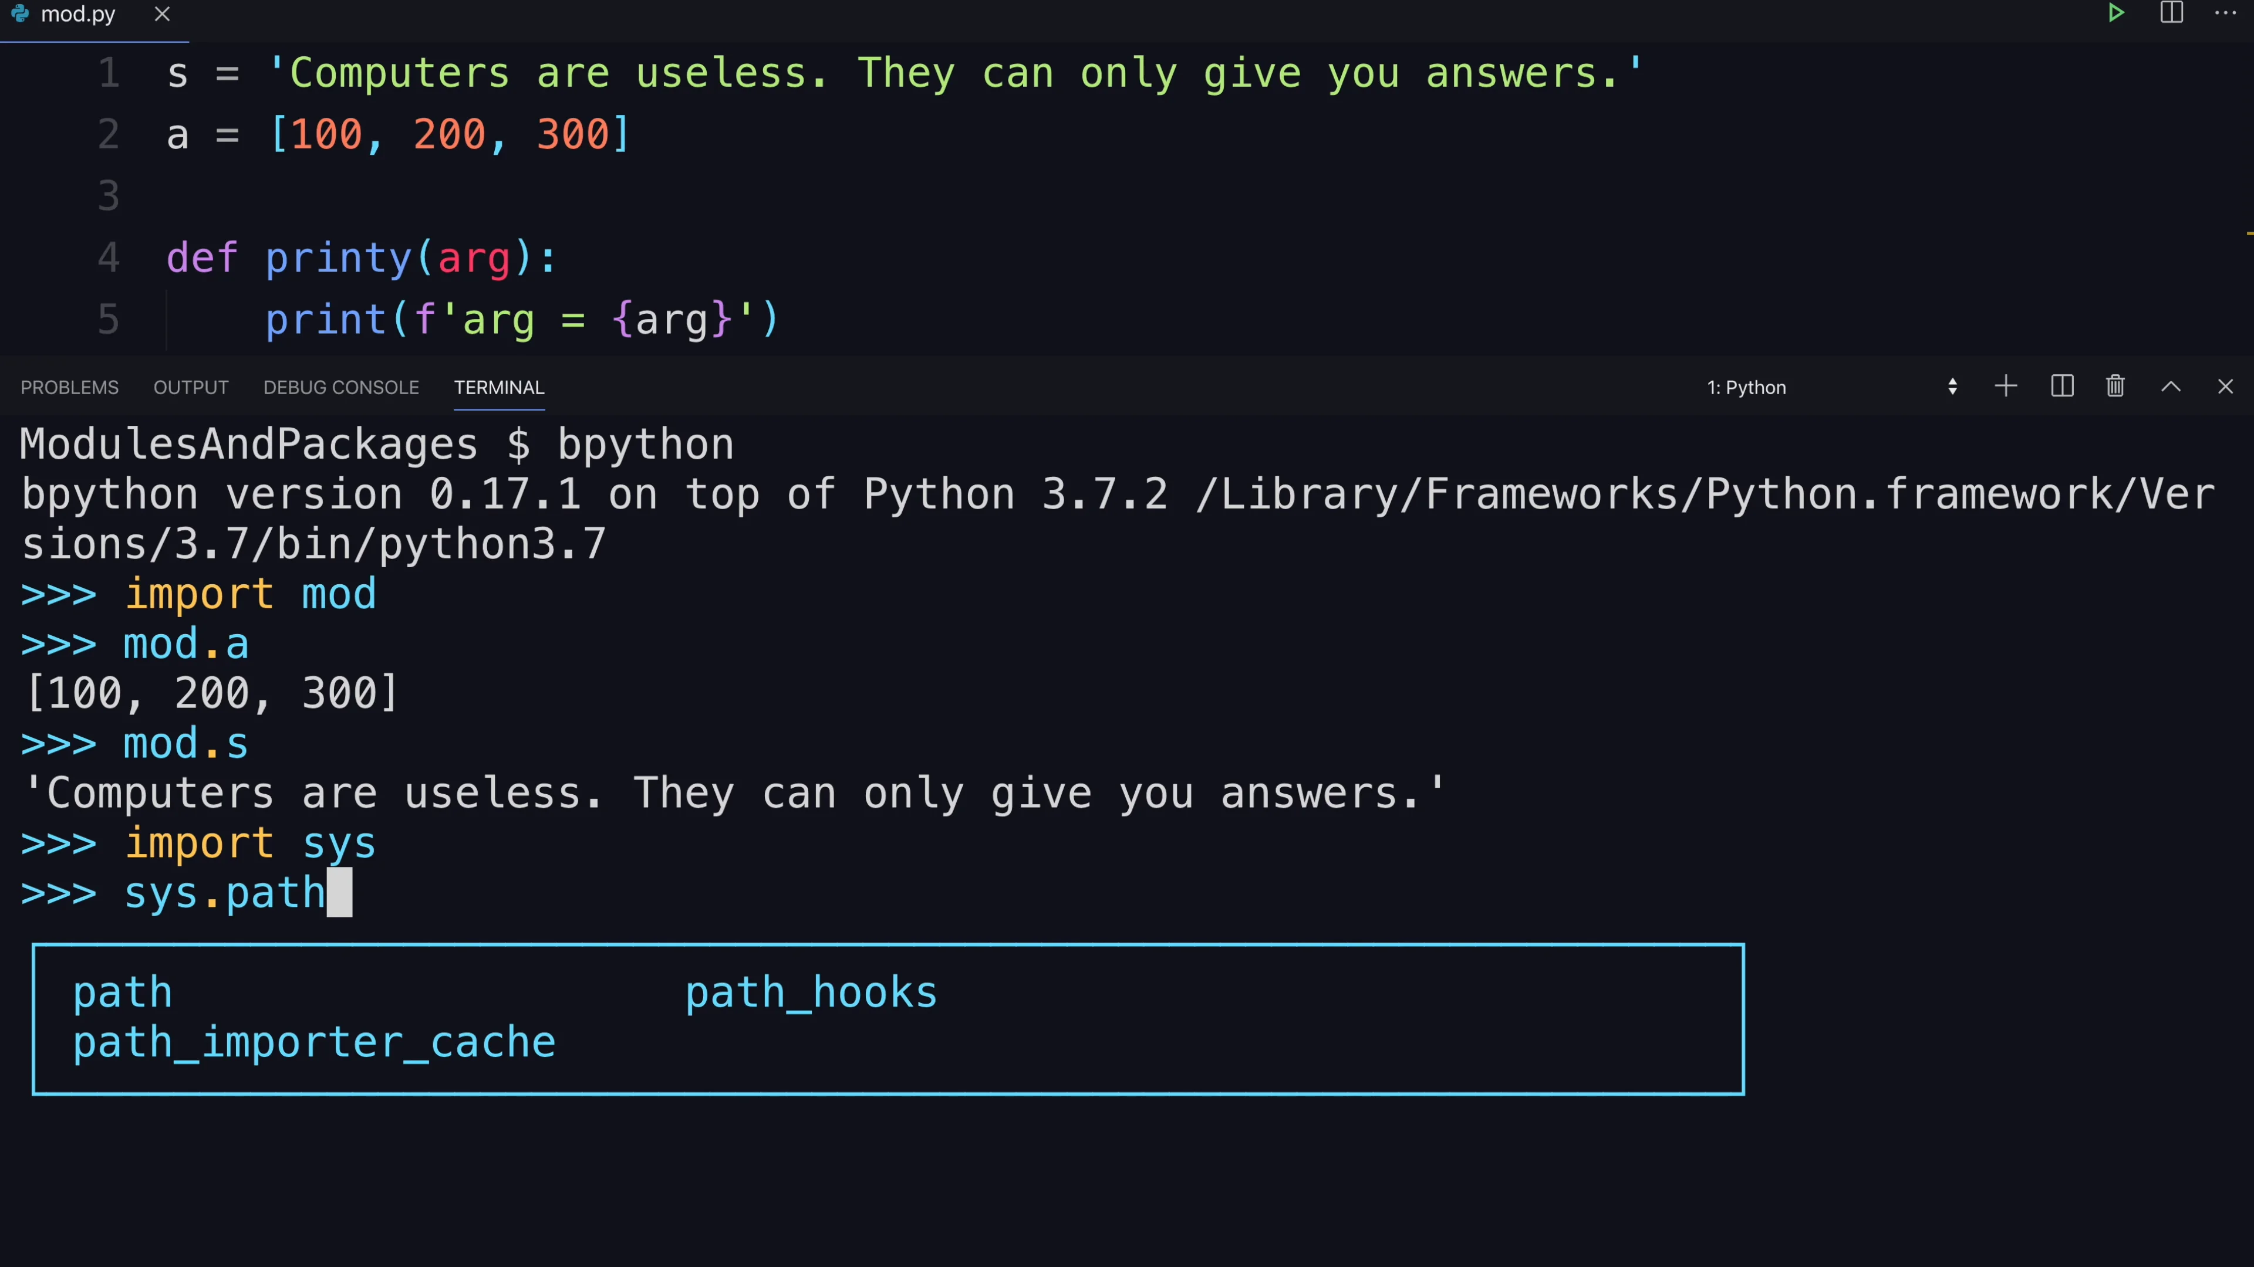Close the terminal panel
The width and height of the screenshot is (2254, 1267).
pos(2225,387)
